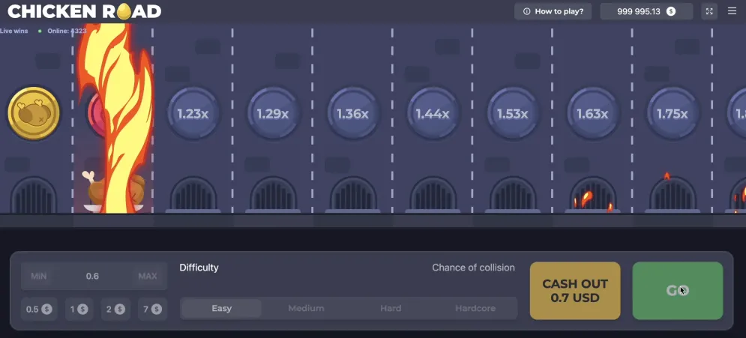Click the green GO button
Image resolution: width=746 pixels, height=338 pixels.
678,291
